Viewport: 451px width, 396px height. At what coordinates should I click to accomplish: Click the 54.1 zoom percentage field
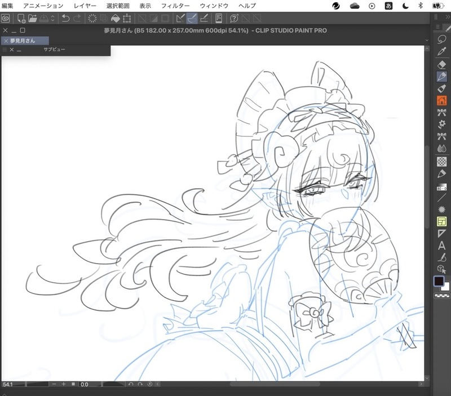[13, 384]
